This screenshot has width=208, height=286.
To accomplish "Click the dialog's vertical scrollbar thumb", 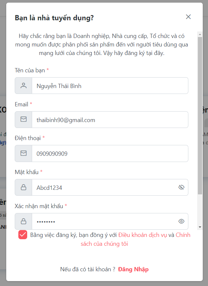I will tap(200, 116).
